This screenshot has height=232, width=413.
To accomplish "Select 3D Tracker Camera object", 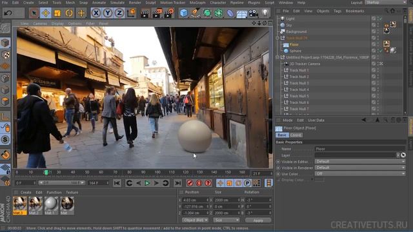I will [305, 64].
